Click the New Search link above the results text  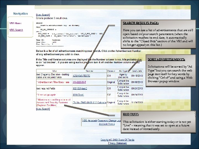point(43,15)
